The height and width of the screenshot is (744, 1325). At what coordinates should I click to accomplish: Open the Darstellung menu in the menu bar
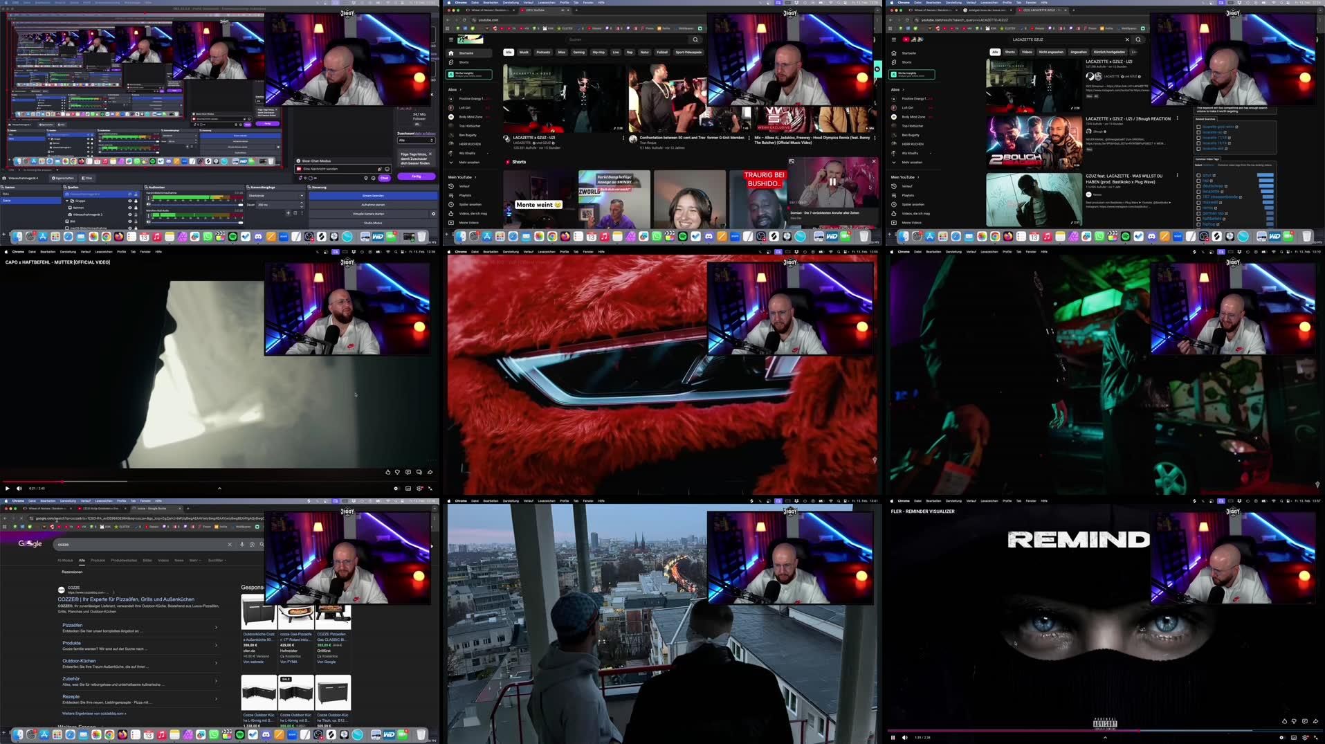509,2
